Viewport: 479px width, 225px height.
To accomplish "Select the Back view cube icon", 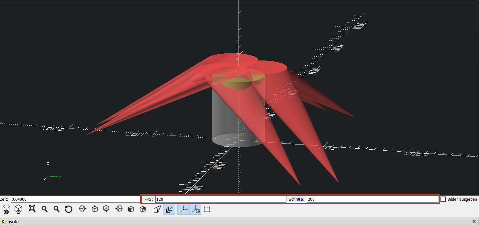I will coord(143,209).
